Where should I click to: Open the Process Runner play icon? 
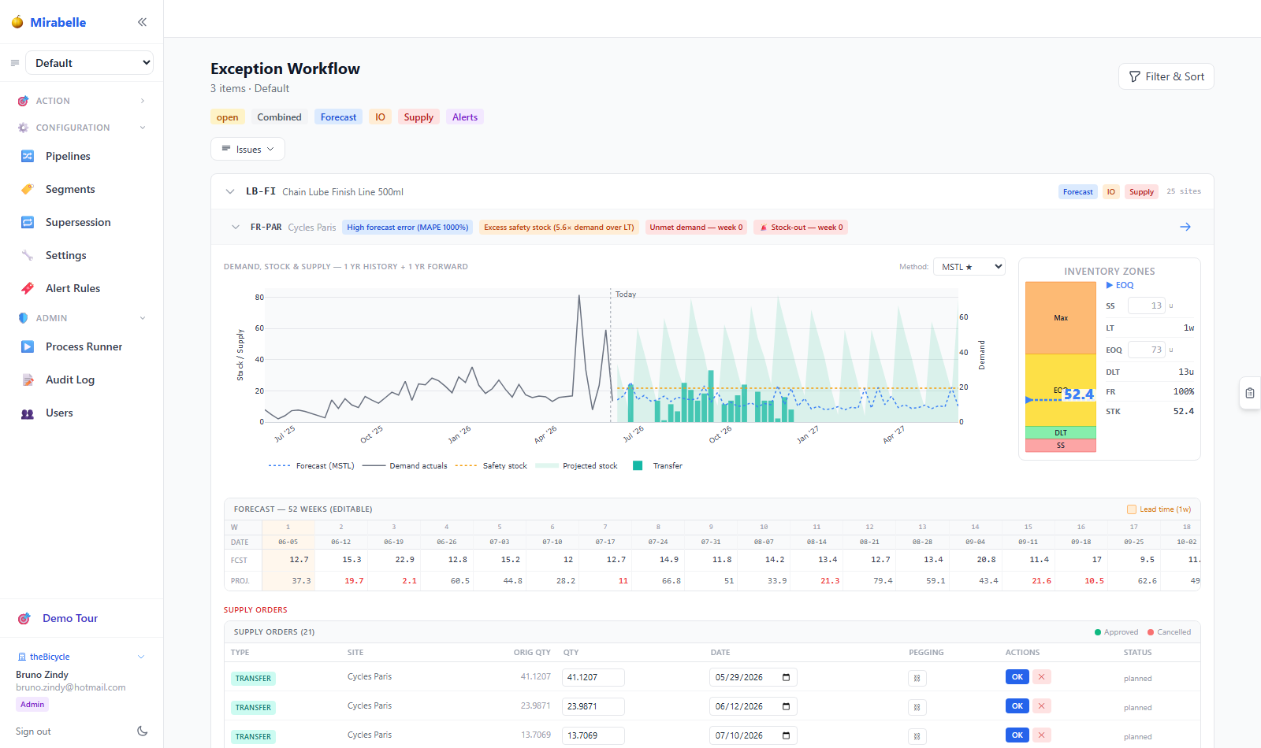[x=28, y=346]
